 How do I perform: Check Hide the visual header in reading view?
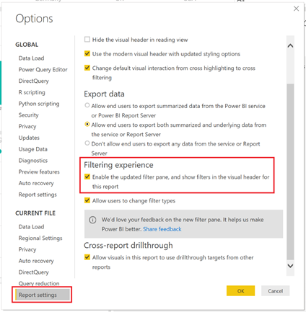pos(87,40)
